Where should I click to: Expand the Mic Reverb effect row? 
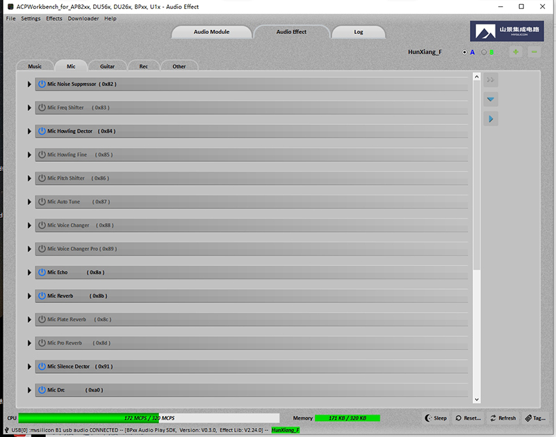coord(29,296)
